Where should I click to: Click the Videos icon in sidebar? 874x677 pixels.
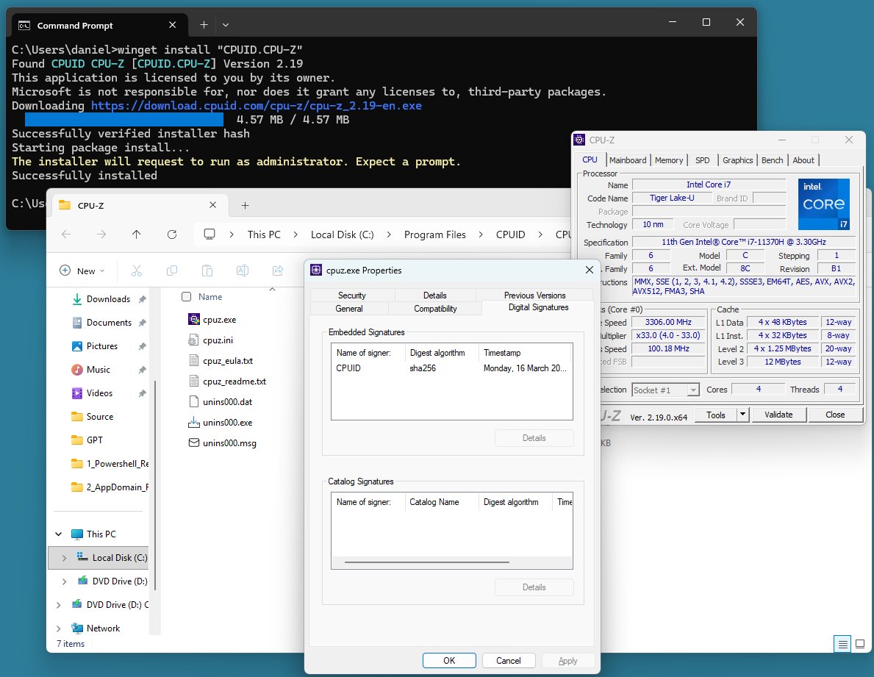(x=77, y=393)
